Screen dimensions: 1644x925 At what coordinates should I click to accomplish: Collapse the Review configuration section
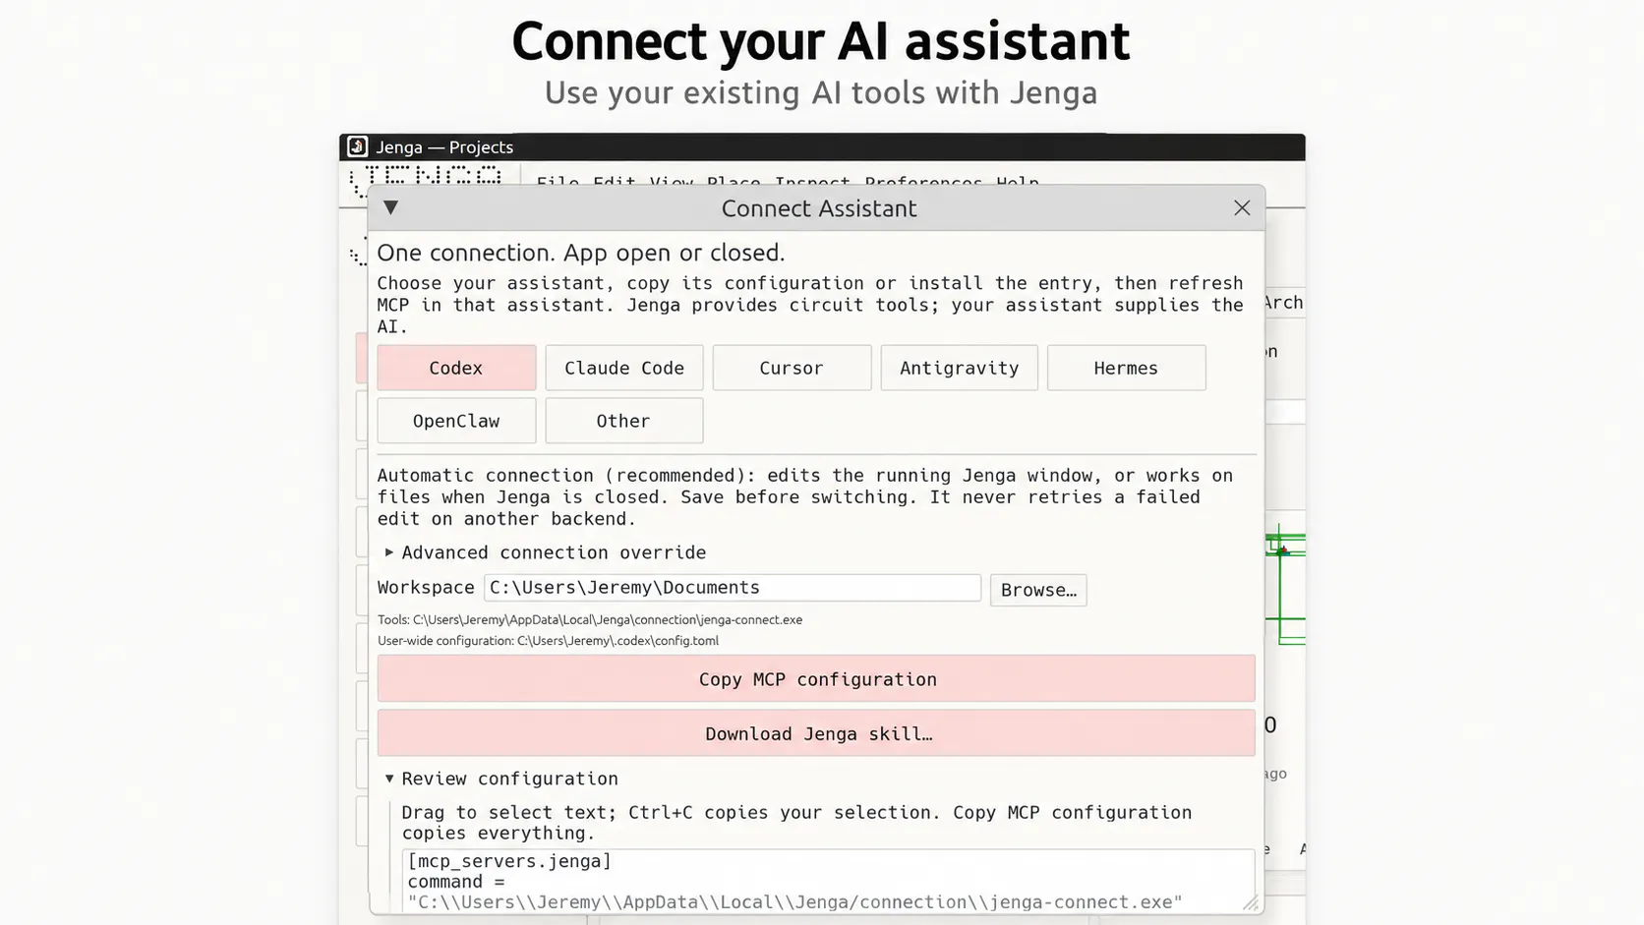[501, 779]
